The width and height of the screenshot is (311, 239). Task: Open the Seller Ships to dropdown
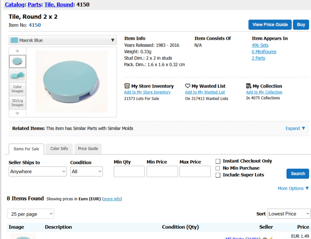click(x=38, y=171)
